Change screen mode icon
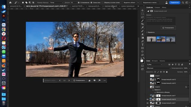191x107 pixels. tap(142, 69)
